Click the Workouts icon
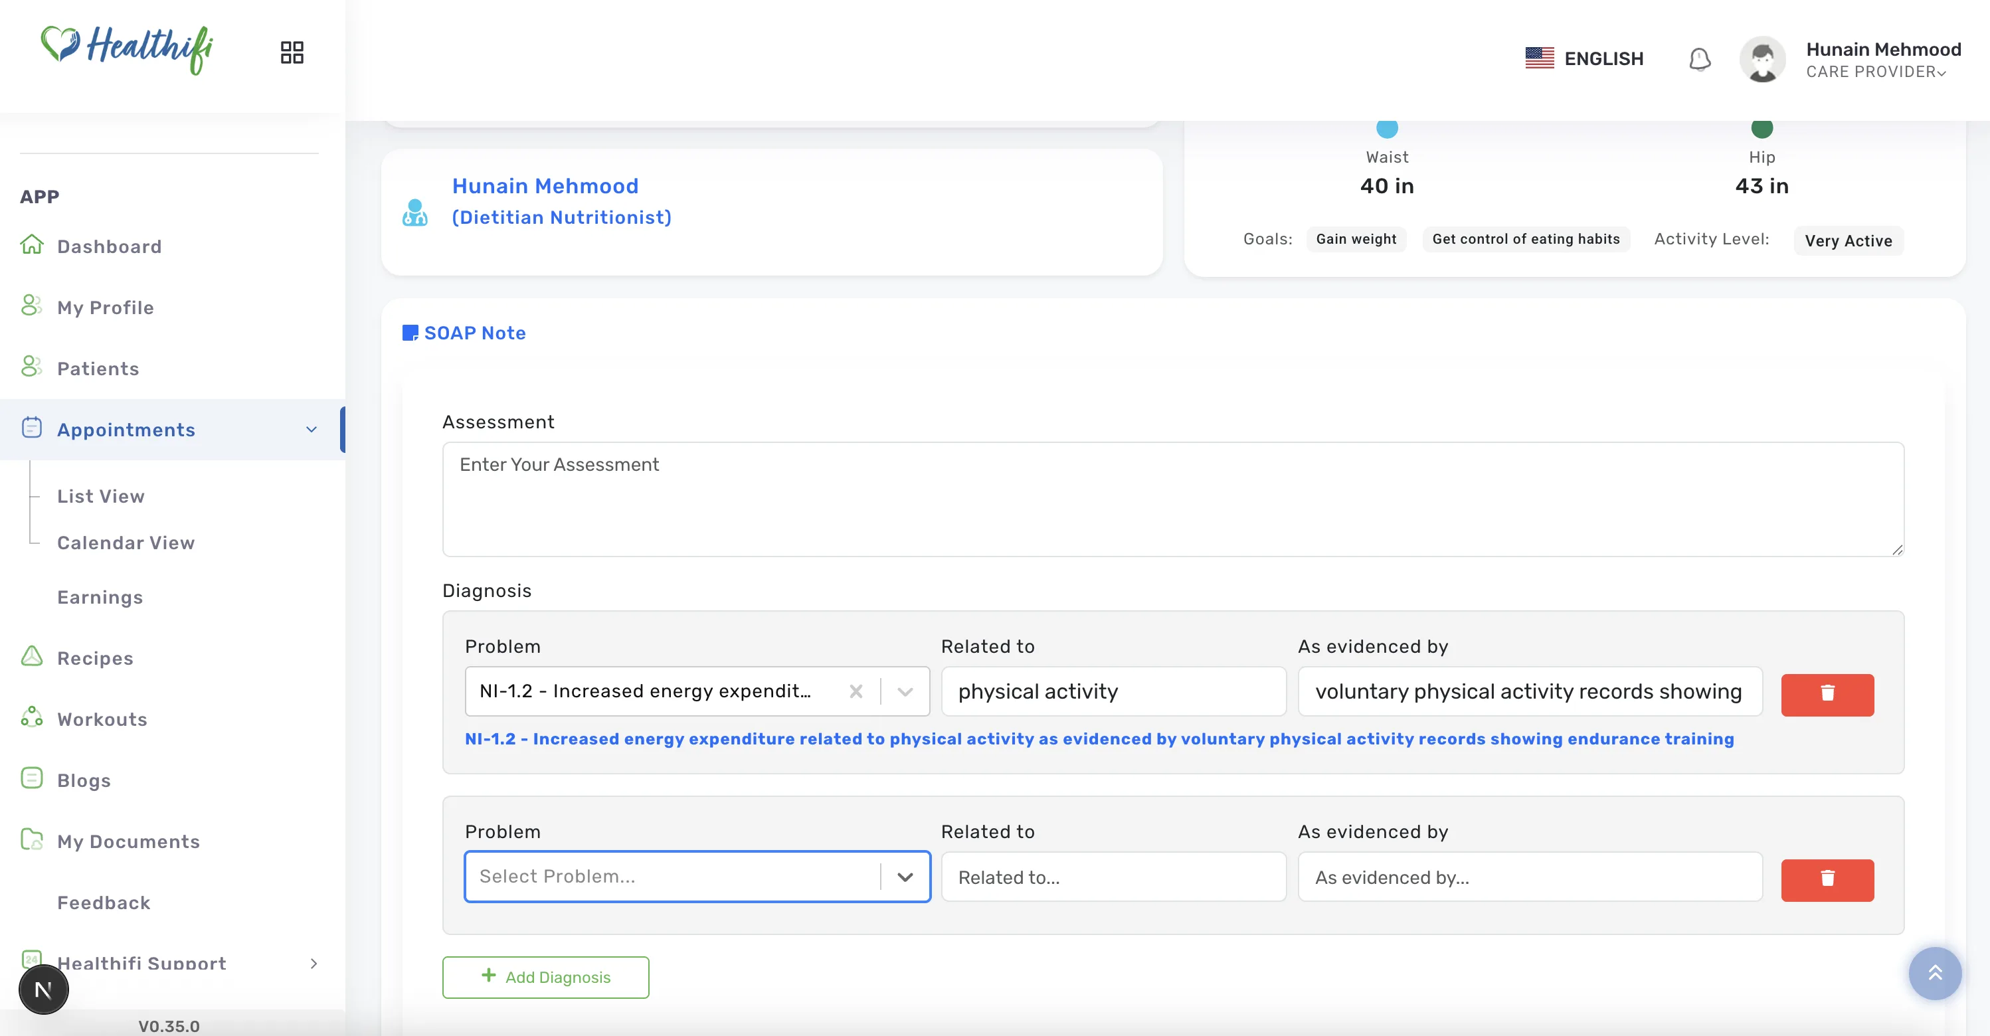 click(x=32, y=717)
